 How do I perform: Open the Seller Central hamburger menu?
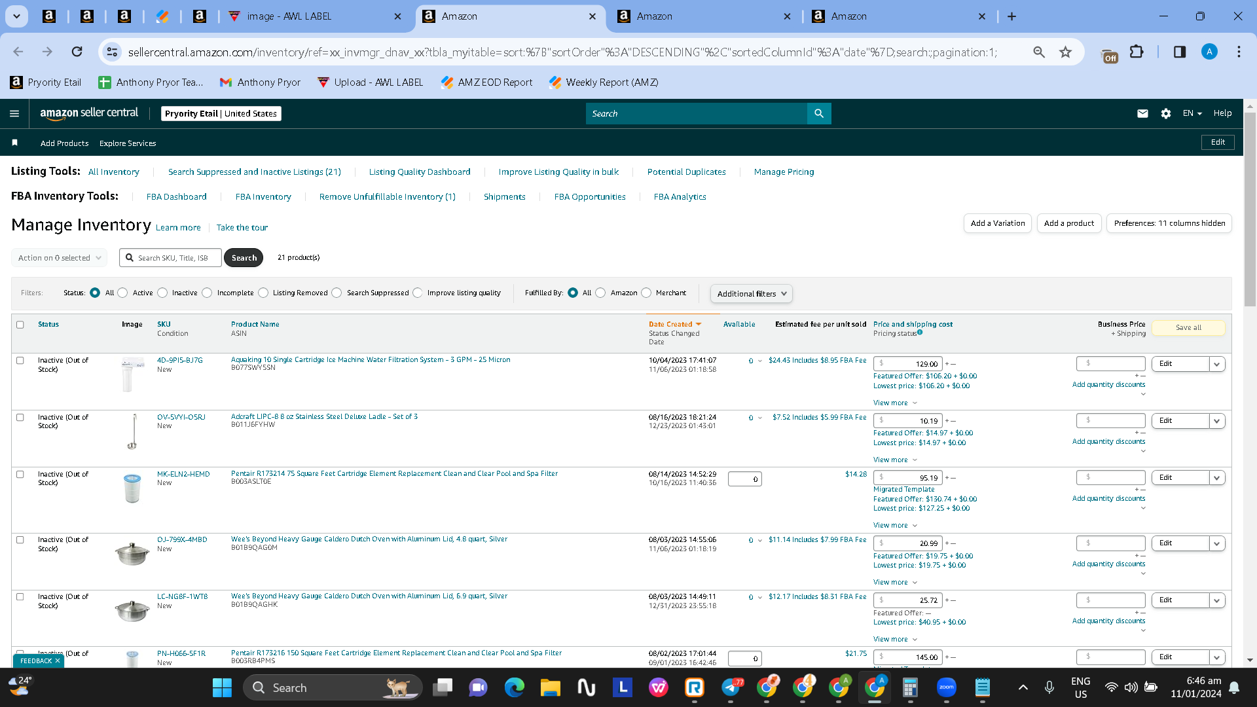click(14, 113)
